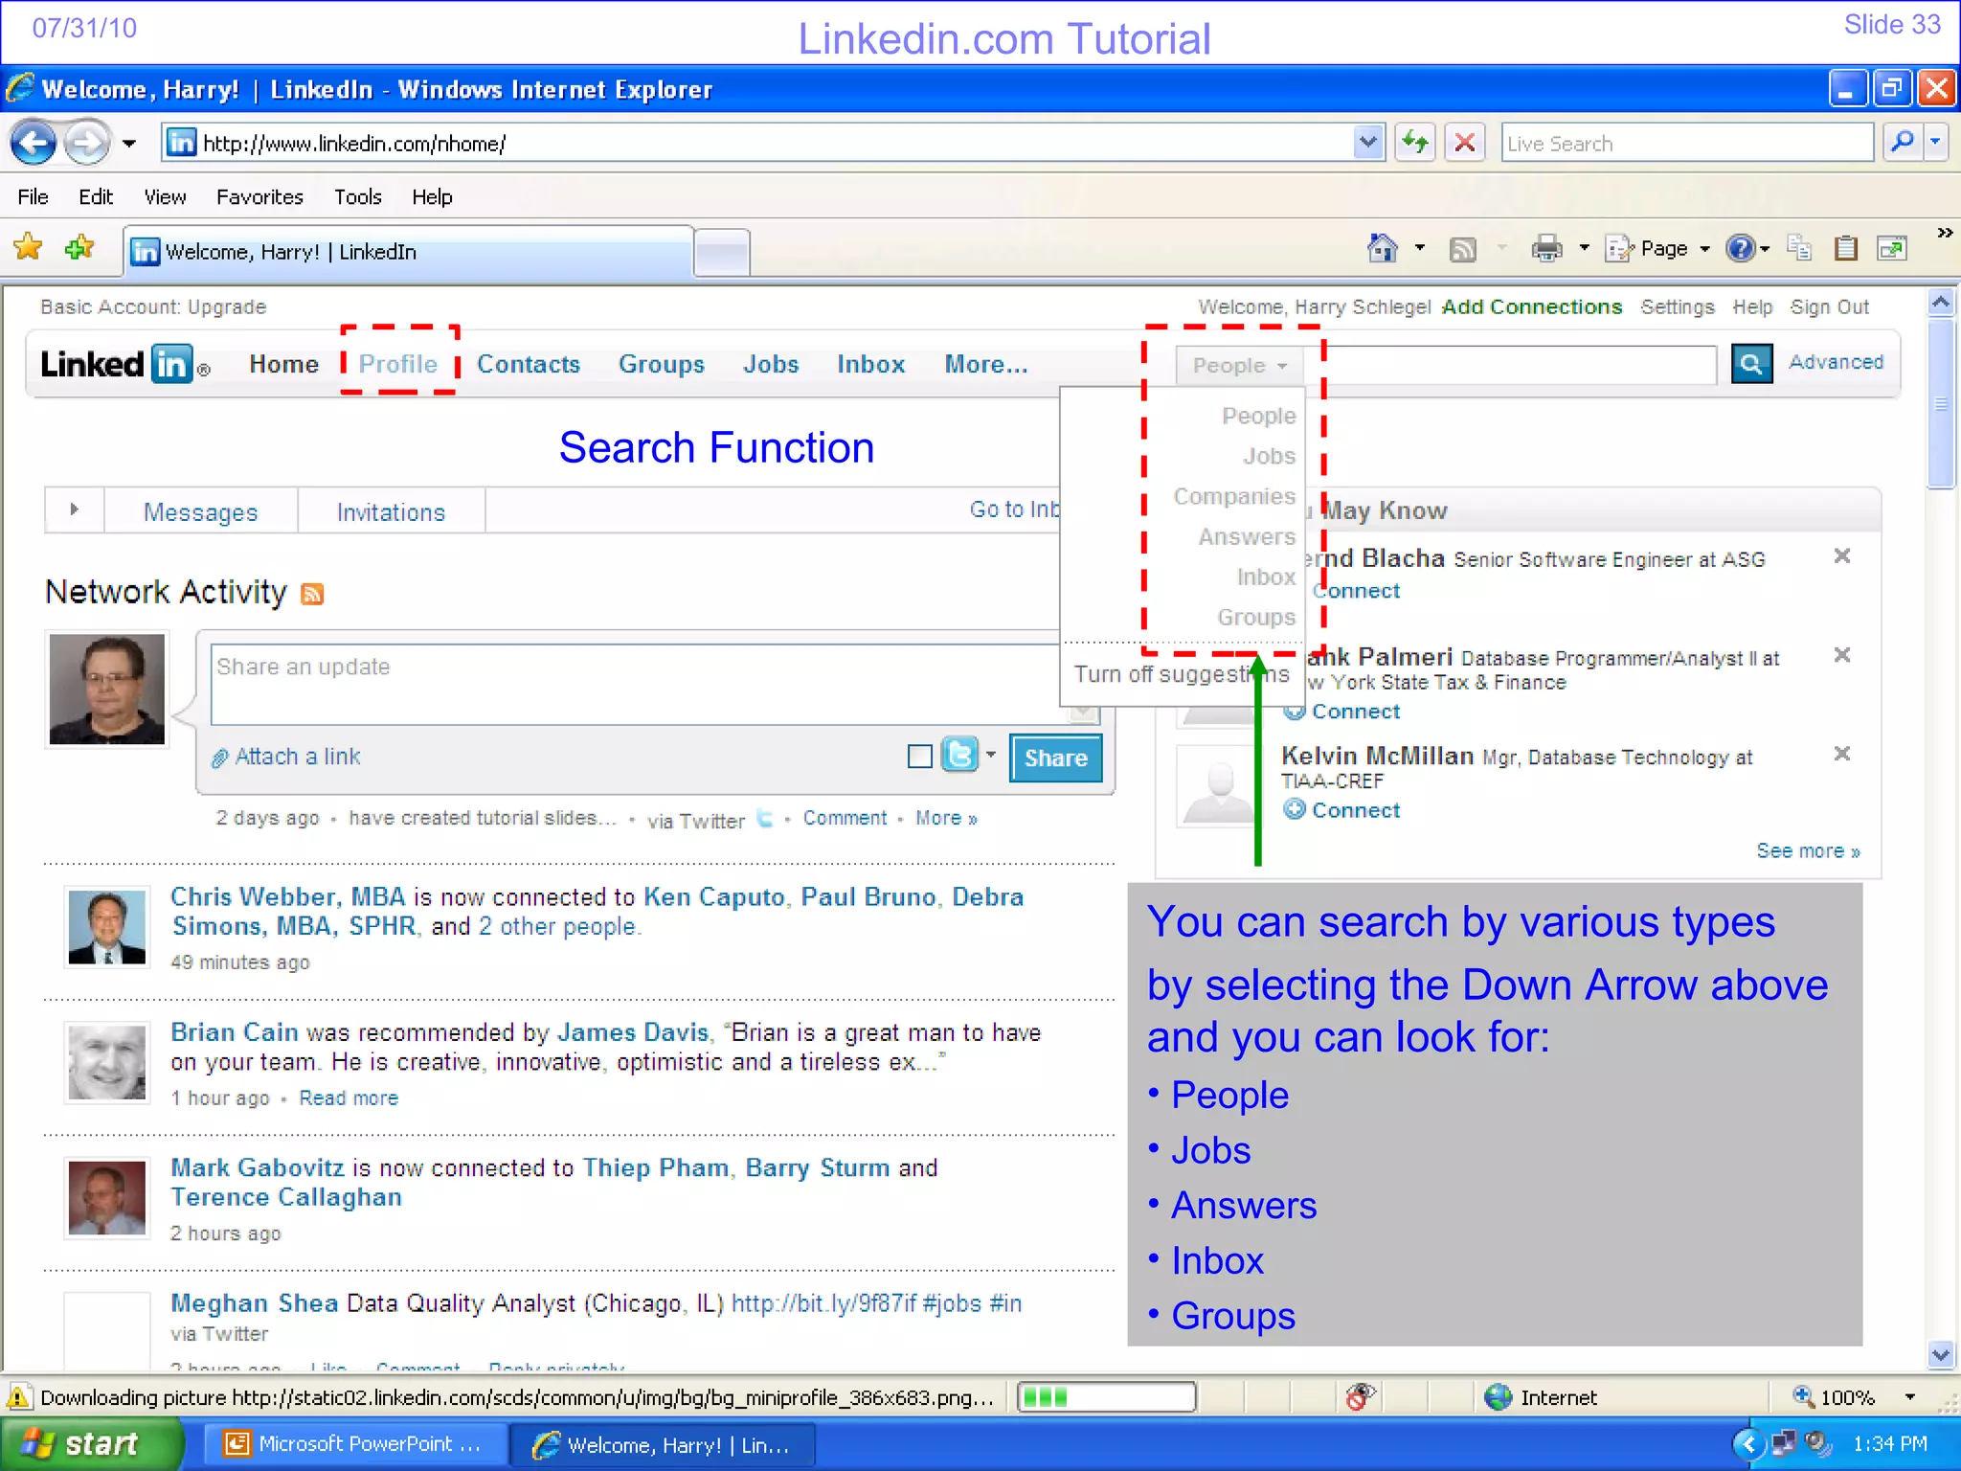Viewport: 1961px width, 1471px height.
Task: Open the Tools menu
Action: (x=357, y=197)
